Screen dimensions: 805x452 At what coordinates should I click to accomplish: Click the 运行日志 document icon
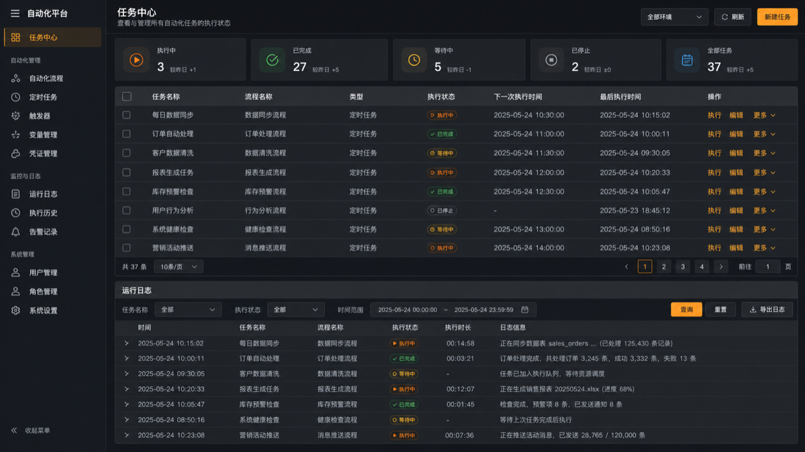pos(15,194)
